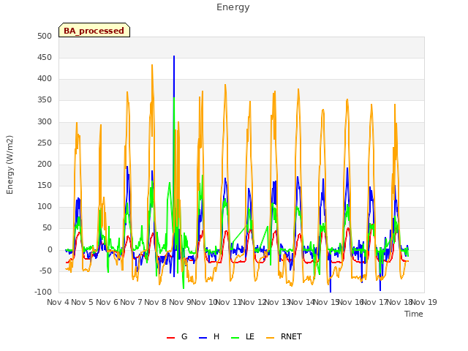Screen dimensions: 468x351
Task: Click the red G legend swatch
Action: click(170, 338)
